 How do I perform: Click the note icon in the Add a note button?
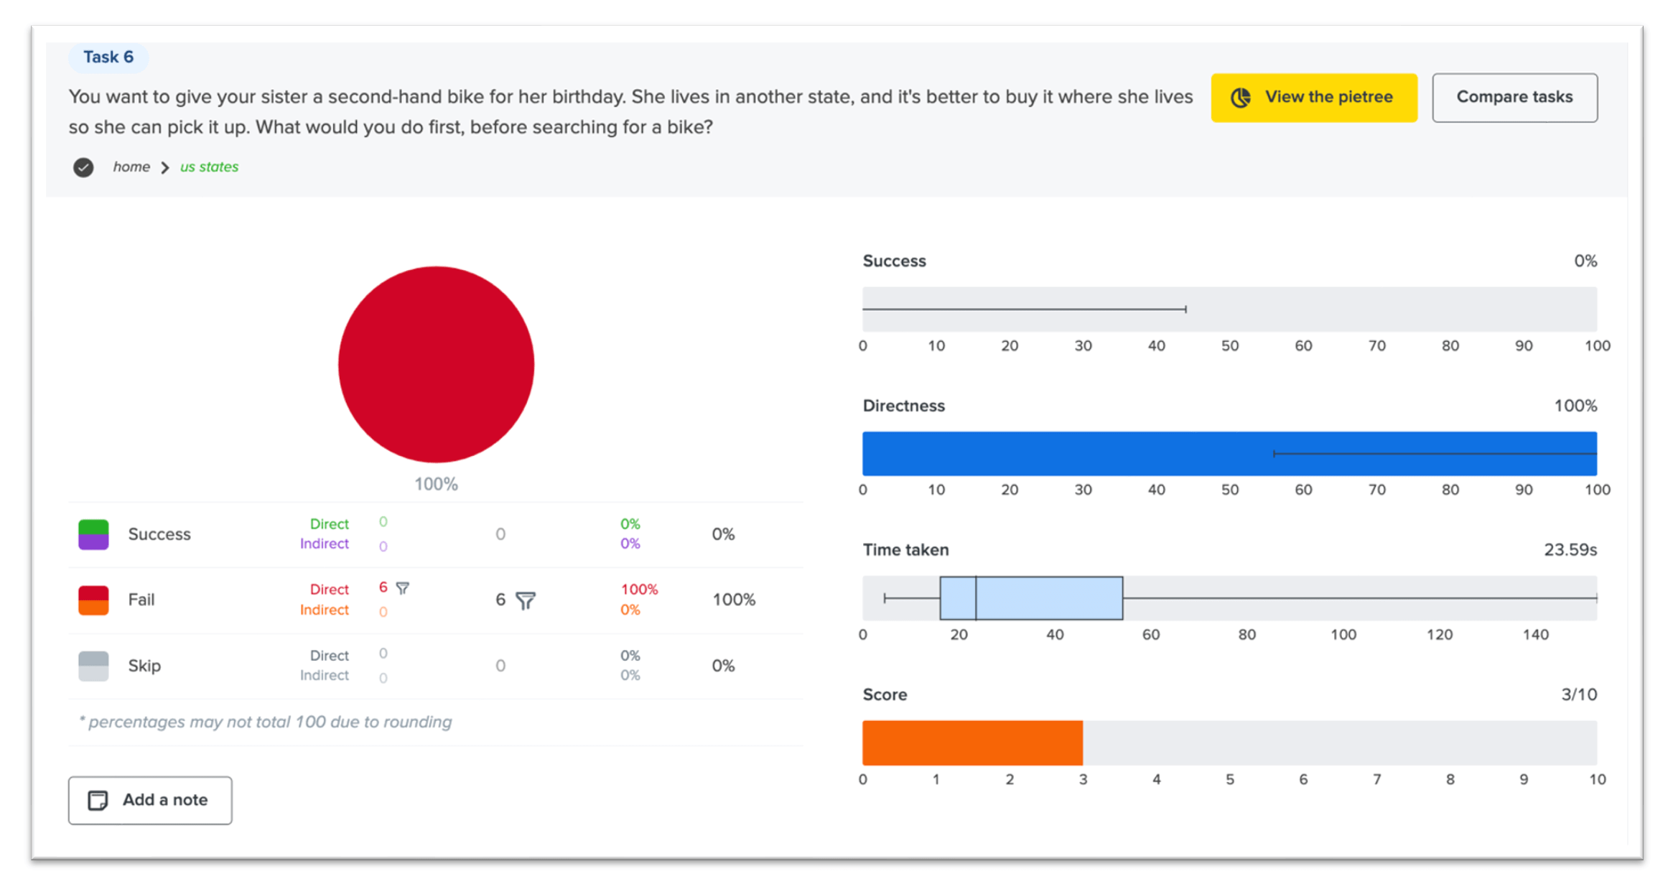98,800
